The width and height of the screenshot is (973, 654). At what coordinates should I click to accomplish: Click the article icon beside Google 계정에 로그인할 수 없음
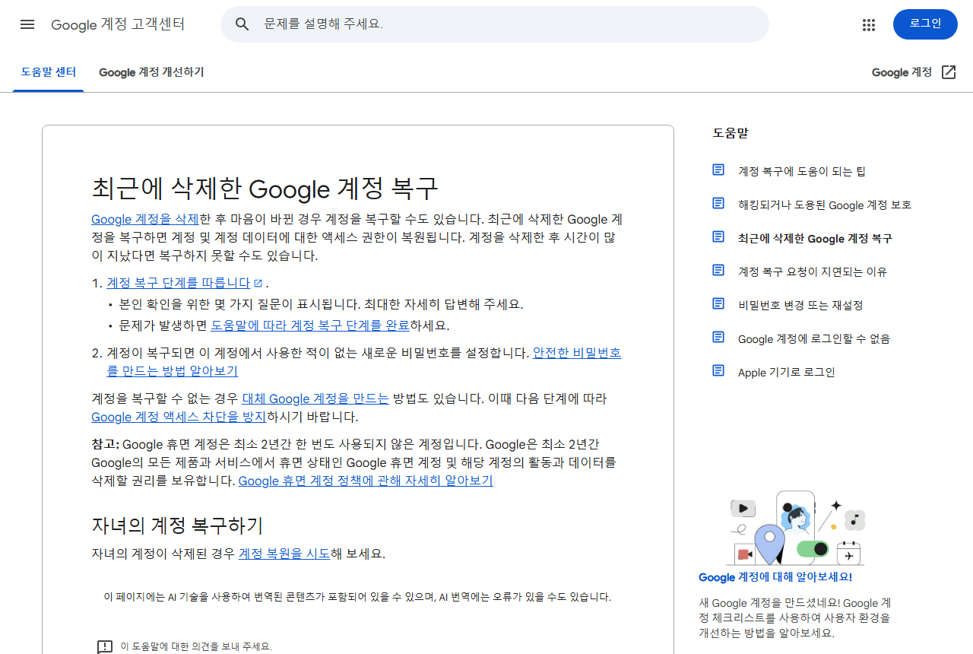click(x=718, y=337)
